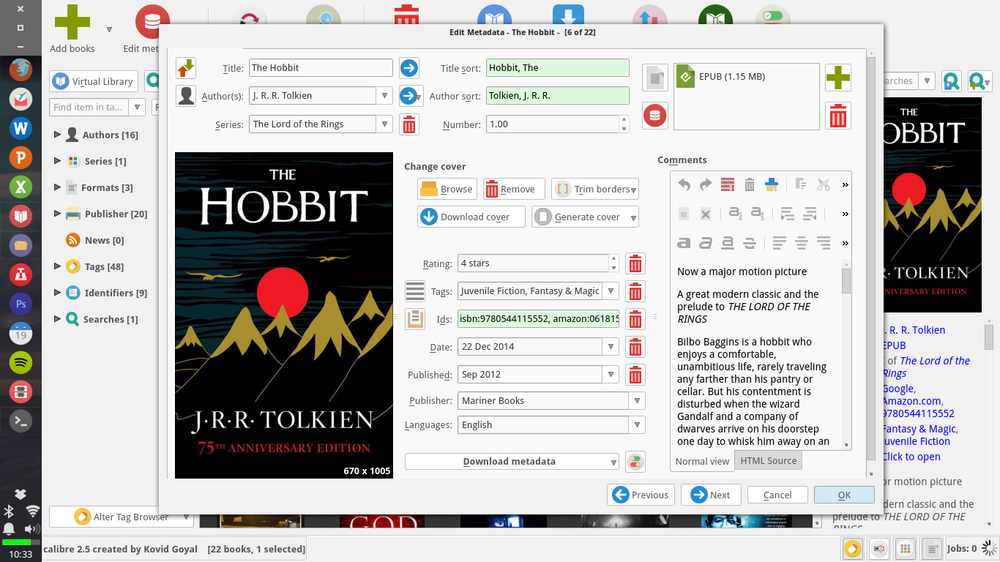Click the red database set metadata icon
The width and height of the screenshot is (1000, 562).
tap(655, 115)
